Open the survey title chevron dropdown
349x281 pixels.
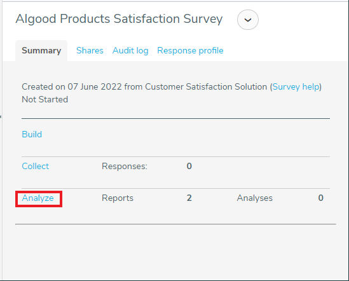248,20
